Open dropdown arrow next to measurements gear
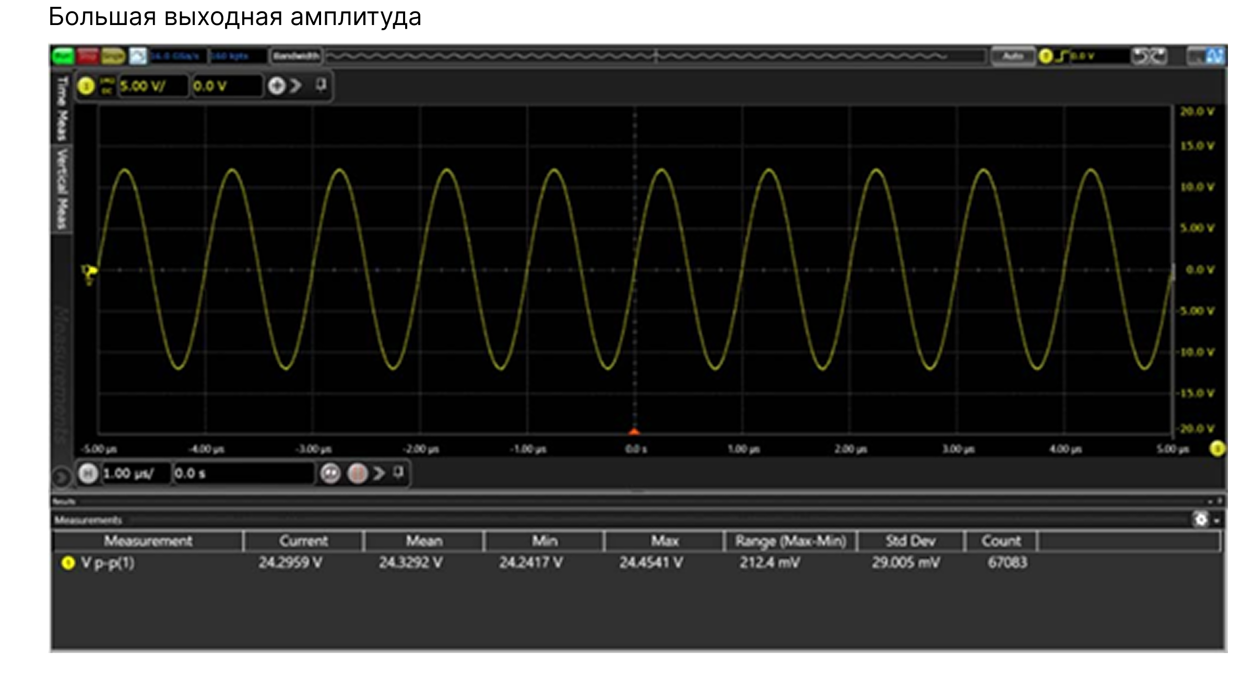Screen dimensions: 1253x676 coord(1217,521)
